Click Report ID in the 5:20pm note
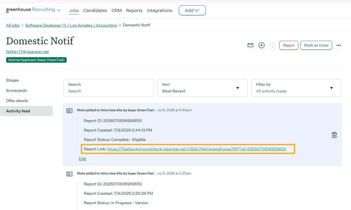 click(x=113, y=184)
